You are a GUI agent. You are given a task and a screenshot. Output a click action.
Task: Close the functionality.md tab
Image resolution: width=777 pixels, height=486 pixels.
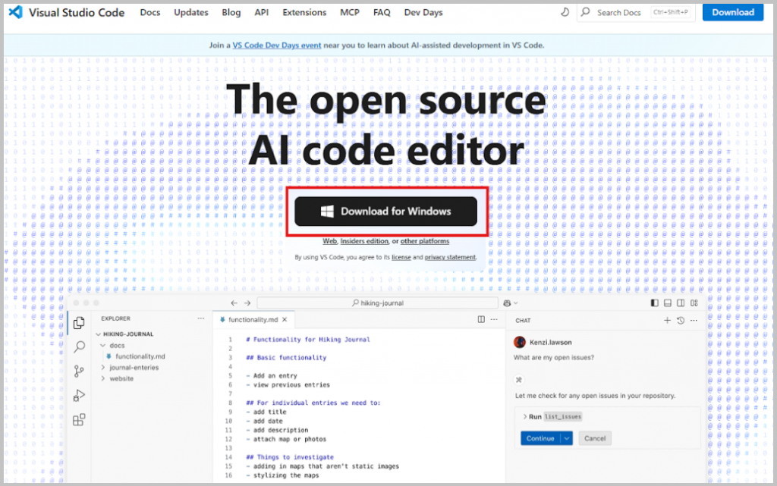point(285,320)
